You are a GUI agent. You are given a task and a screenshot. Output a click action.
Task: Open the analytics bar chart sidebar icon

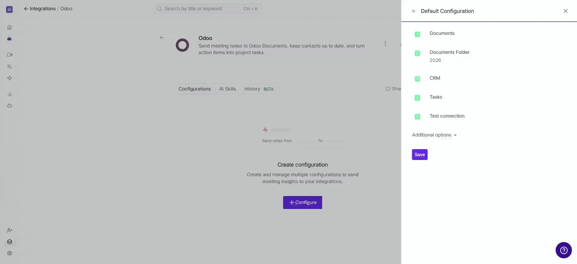10,94
